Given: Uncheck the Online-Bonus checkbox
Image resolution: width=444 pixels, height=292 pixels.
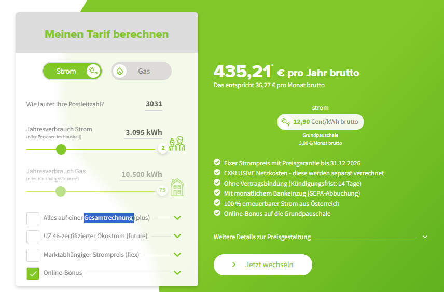Looking at the screenshot, I should click(x=33, y=273).
